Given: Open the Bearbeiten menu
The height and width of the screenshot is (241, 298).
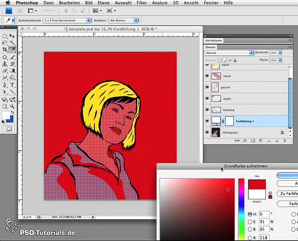Looking at the screenshot, I should [69, 3].
